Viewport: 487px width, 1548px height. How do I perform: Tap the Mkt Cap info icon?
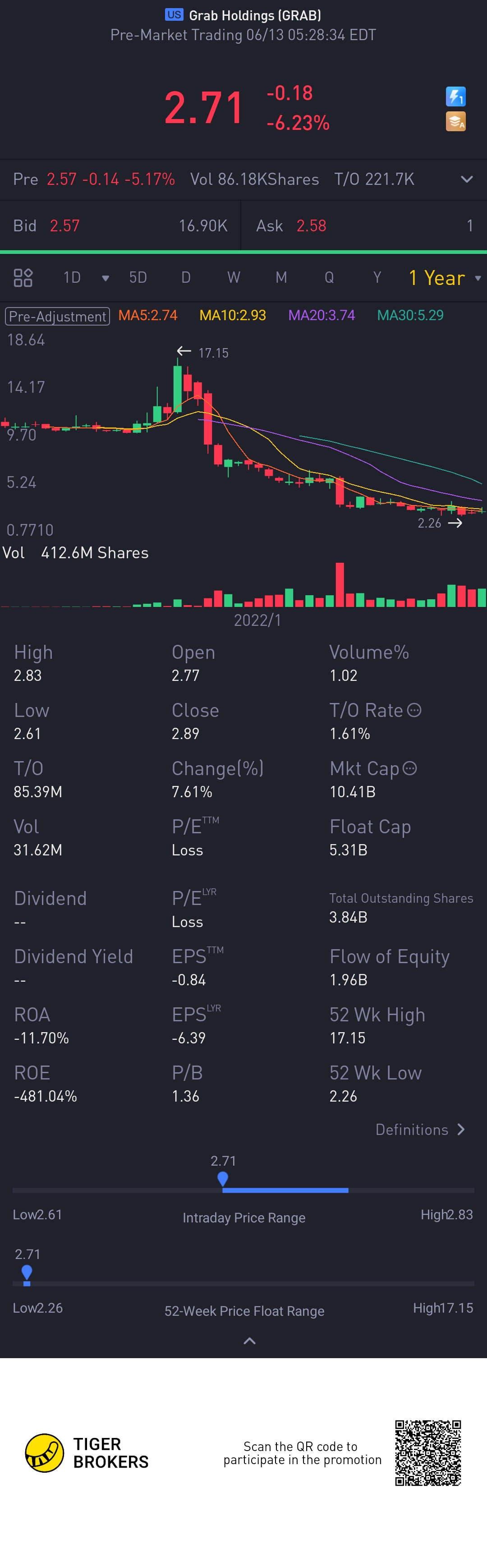[x=409, y=769]
